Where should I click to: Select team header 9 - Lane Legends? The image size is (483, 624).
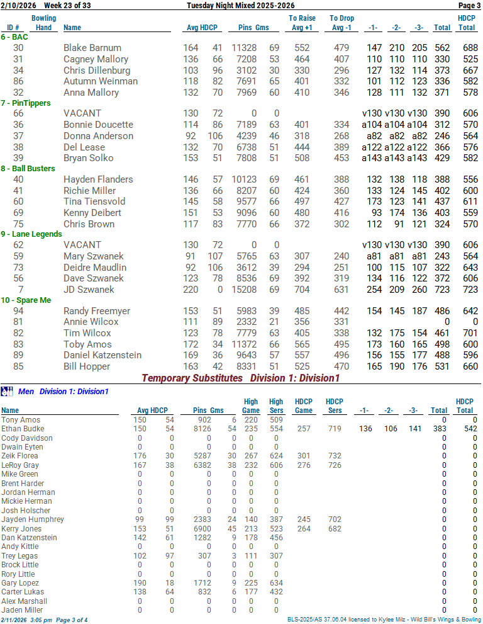[x=31, y=234]
